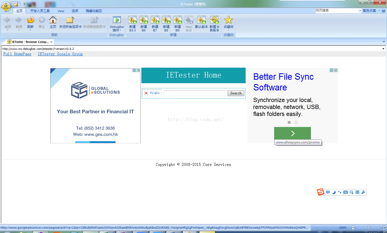Click the green arrow ad button
Viewport: 387px width, 233px height.
point(292,133)
